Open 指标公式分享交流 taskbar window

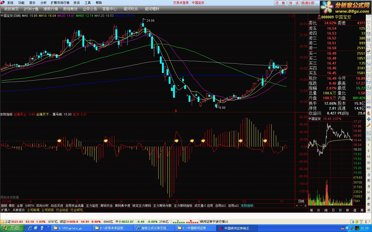(x=154, y=228)
